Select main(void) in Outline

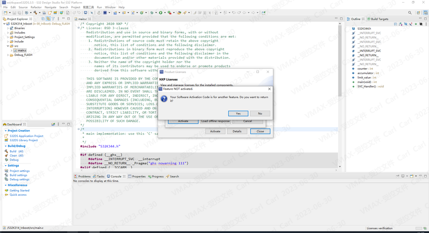367,82
